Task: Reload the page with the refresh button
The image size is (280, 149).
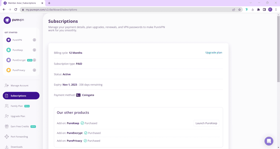Action: point(16,10)
